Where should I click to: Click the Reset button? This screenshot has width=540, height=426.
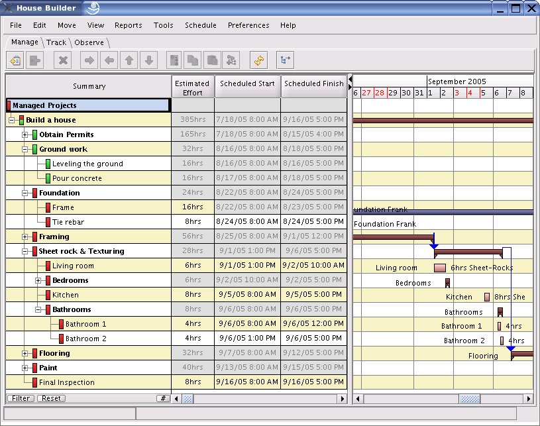(51, 398)
